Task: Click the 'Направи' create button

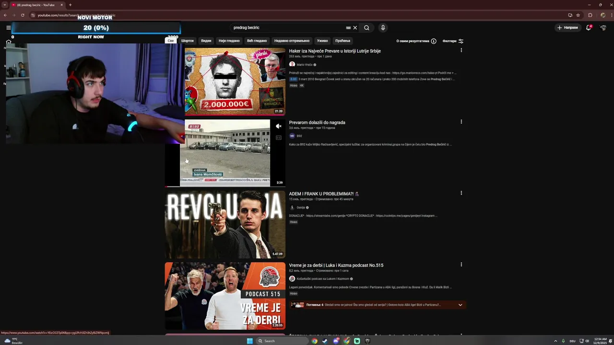Action: click(x=567, y=28)
